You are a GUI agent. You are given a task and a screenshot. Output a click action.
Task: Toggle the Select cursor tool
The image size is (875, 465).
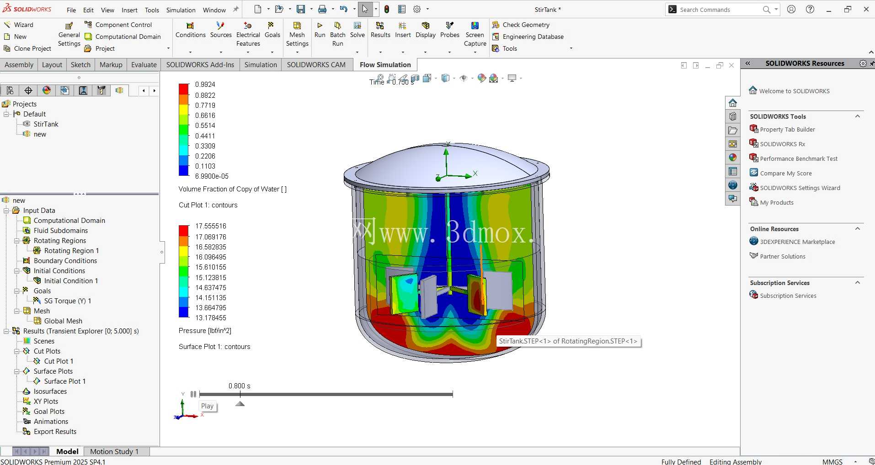[x=365, y=9]
